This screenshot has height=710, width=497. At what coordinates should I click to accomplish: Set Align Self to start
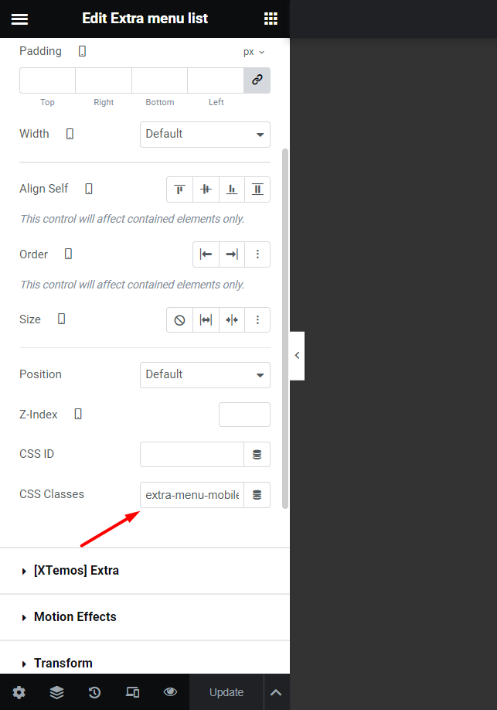pyautogui.click(x=179, y=189)
